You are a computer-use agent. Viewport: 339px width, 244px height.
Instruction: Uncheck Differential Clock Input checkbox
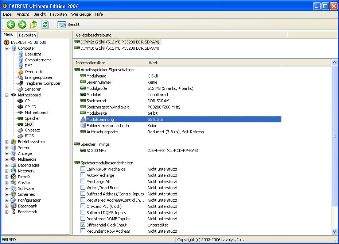pyautogui.click(x=83, y=225)
